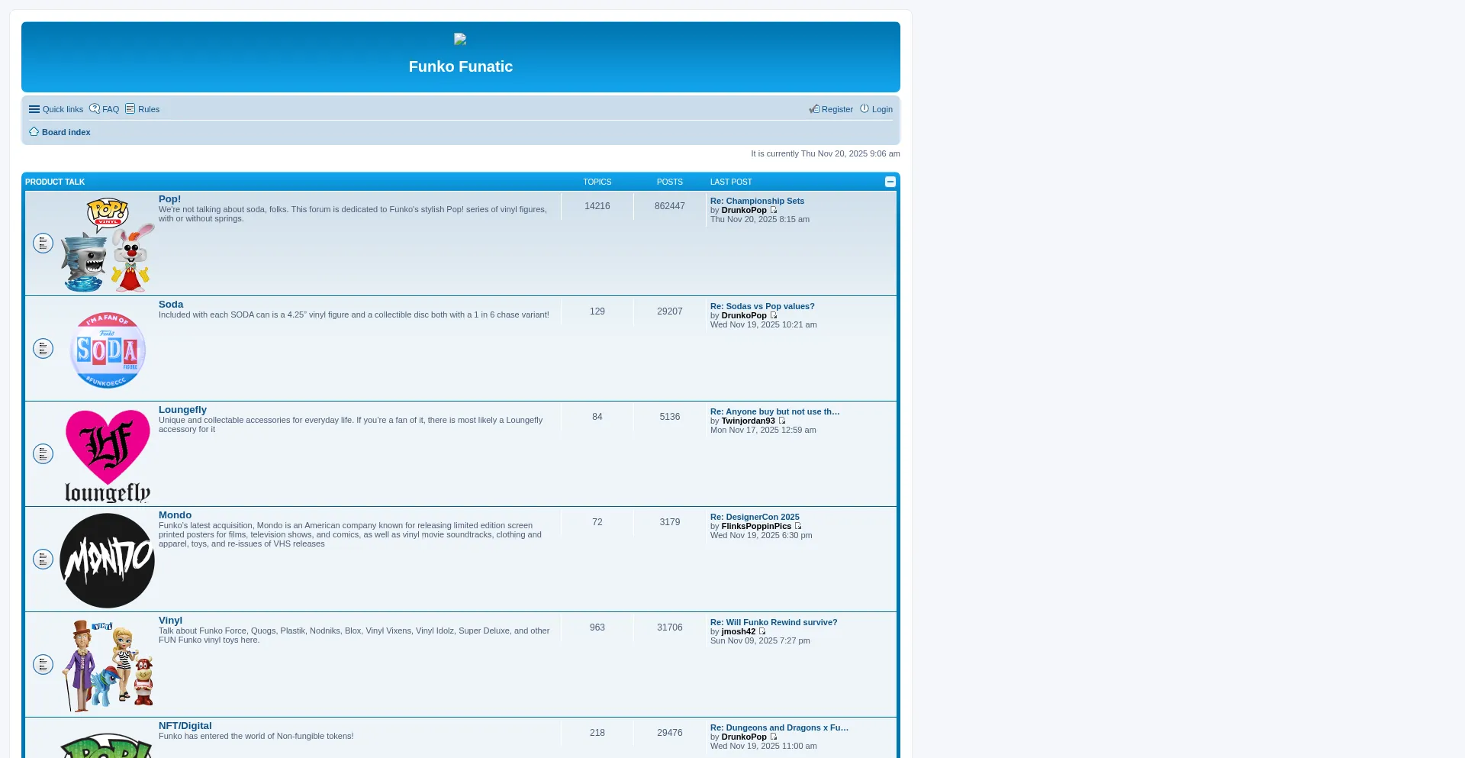View latest post icon by FlinksPoppinPics
Screen dimensions: 1465x758
[x=798, y=526]
